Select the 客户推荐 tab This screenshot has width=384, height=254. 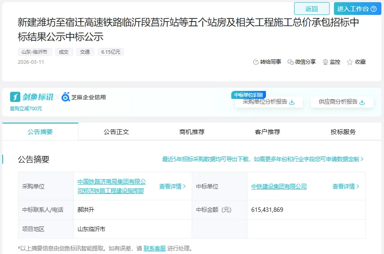coord(267,132)
